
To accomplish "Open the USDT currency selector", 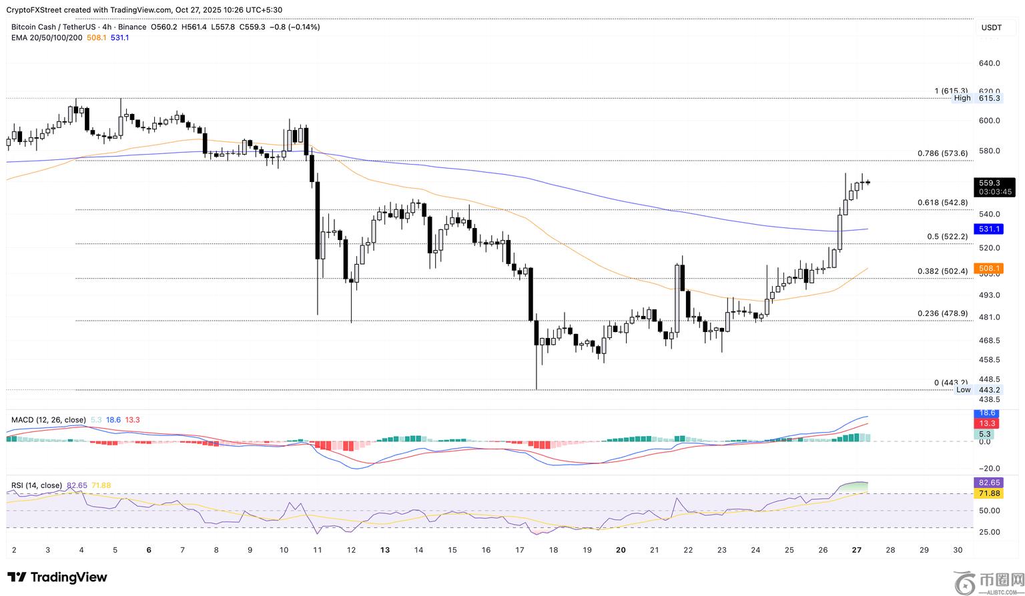I will pyautogui.click(x=991, y=27).
